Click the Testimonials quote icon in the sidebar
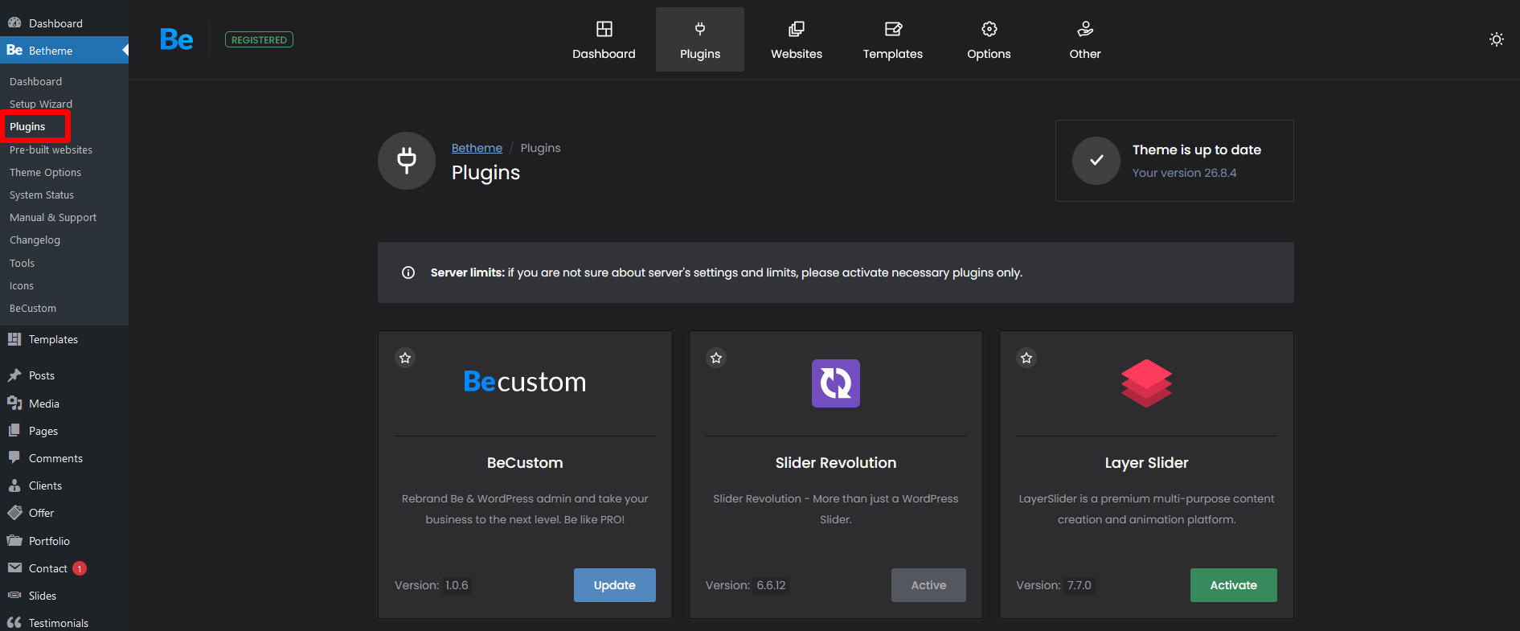1520x631 pixels. pyautogui.click(x=14, y=622)
